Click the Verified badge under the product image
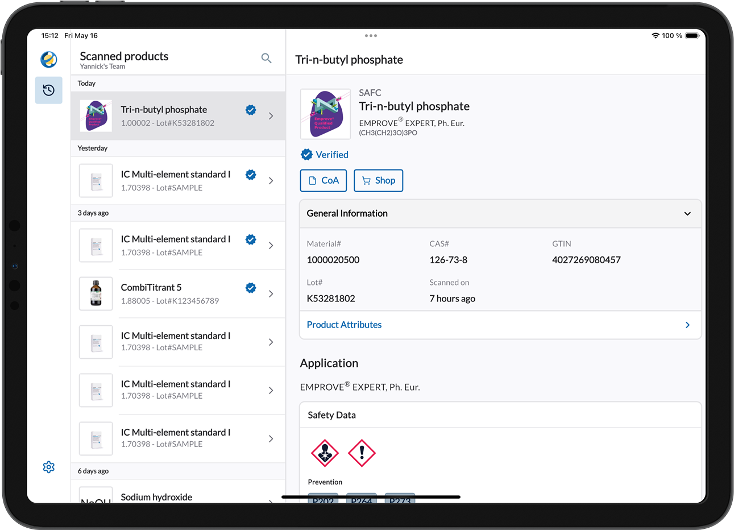Viewport: 734px width, 530px height. (x=325, y=155)
